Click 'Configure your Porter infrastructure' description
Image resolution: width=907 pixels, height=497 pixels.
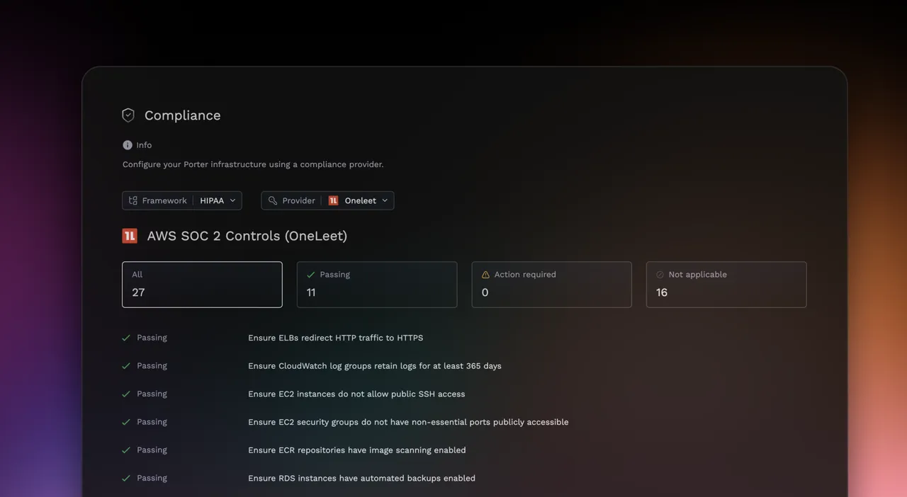coord(253,164)
